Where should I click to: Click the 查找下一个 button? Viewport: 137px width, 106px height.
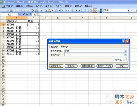tap(104, 66)
